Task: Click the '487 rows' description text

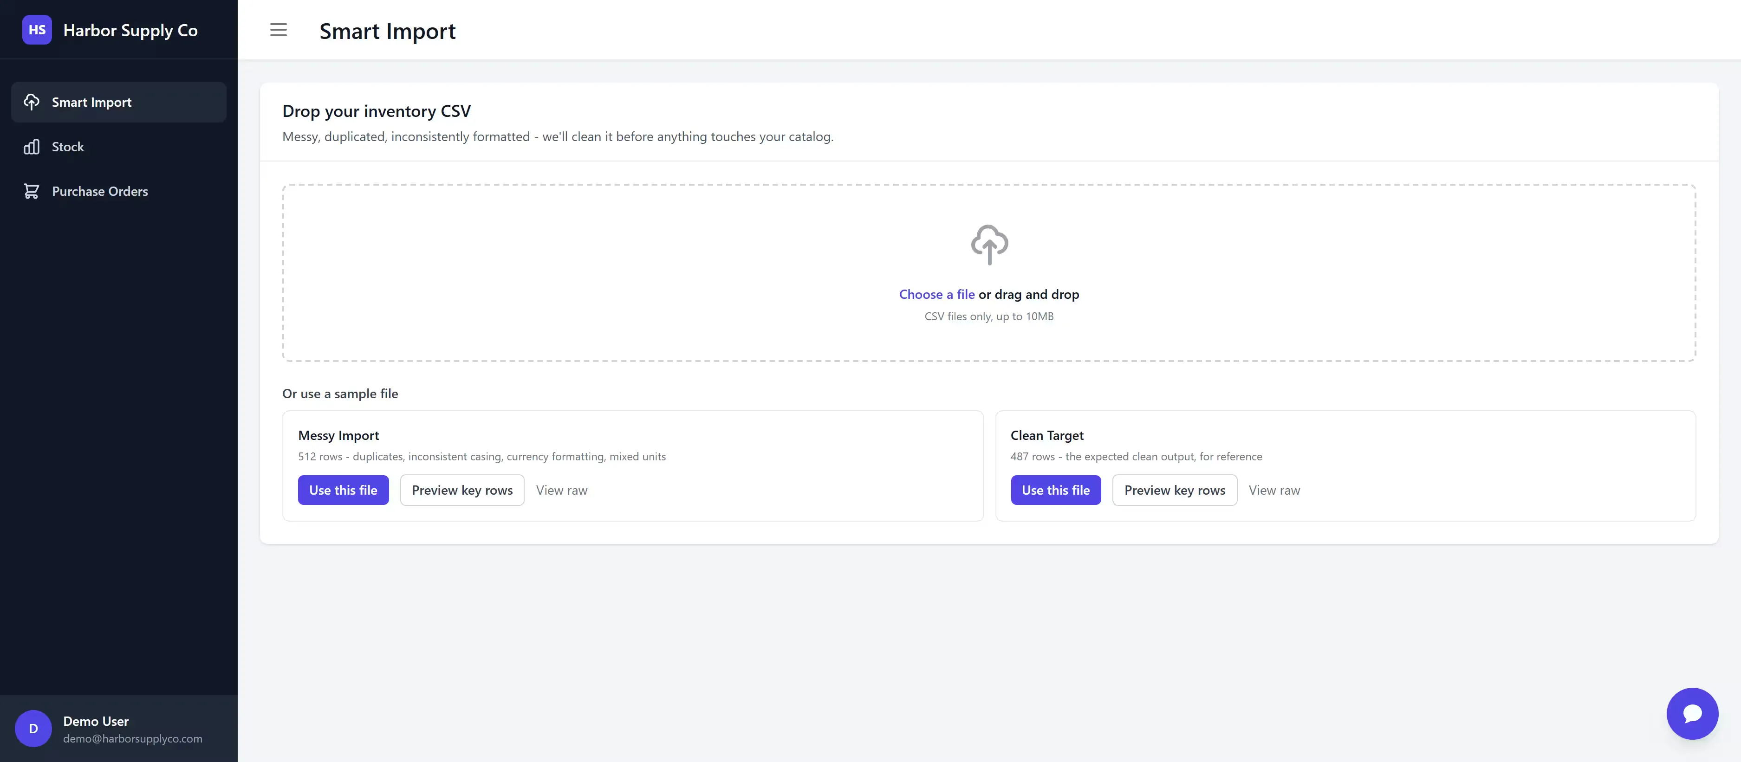Action: pos(1136,457)
